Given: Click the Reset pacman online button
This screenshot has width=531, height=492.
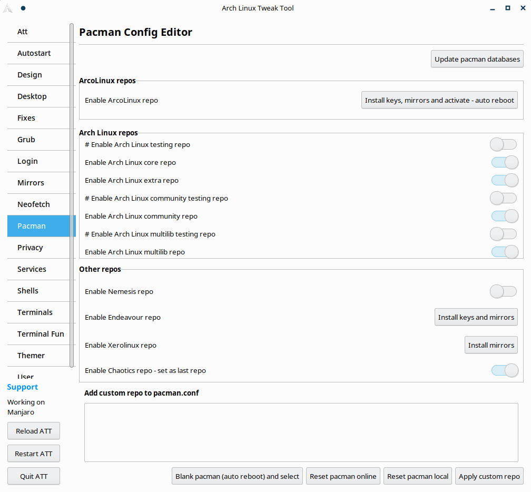Looking at the screenshot, I should pos(343,476).
